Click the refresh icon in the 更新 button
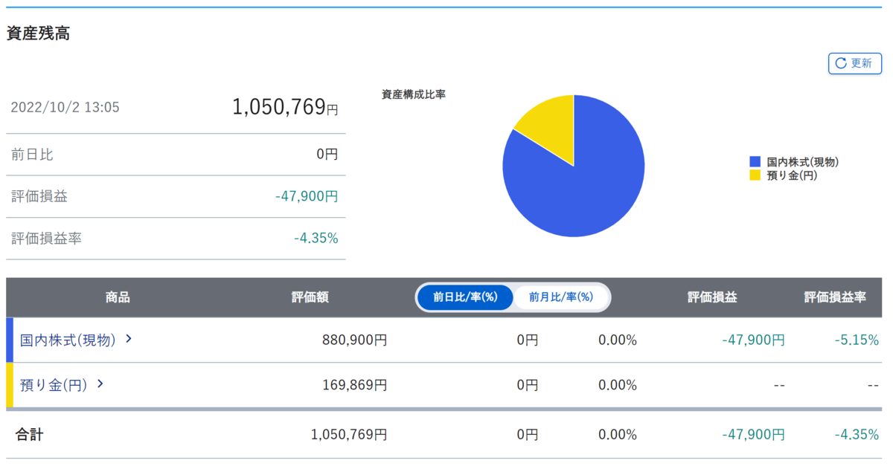 (842, 63)
